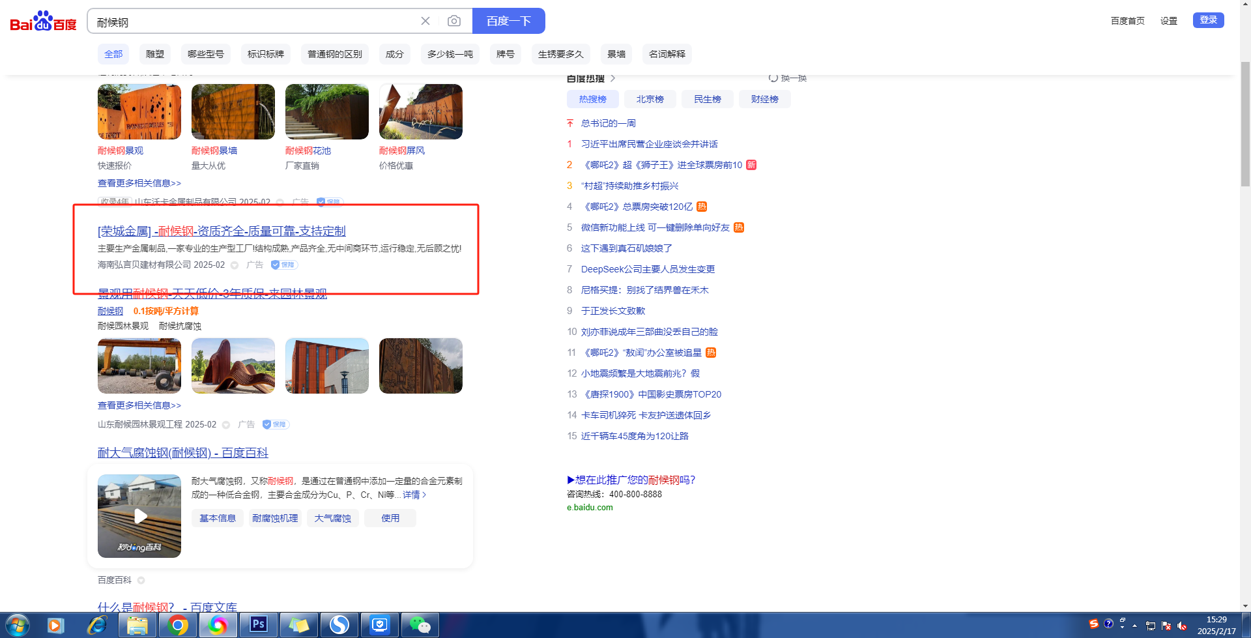Open Photoshop from the taskbar
Image resolution: width=1251 pixels, height=638 pixels.
(259, 624)
